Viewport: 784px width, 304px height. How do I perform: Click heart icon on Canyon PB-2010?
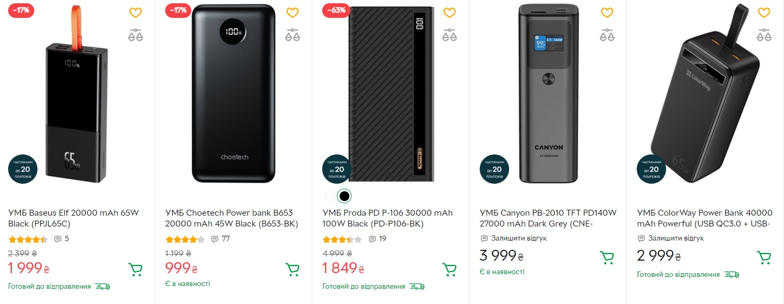(606, 12)
